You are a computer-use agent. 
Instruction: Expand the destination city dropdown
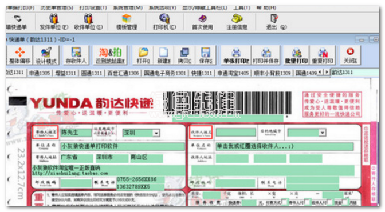point(322,133)
